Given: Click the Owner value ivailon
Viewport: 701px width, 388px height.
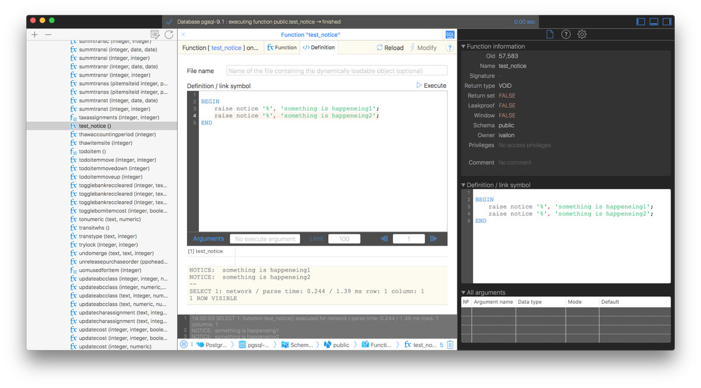Looking at the screenshot, I should pyautogui.click(x=507, y=135).
